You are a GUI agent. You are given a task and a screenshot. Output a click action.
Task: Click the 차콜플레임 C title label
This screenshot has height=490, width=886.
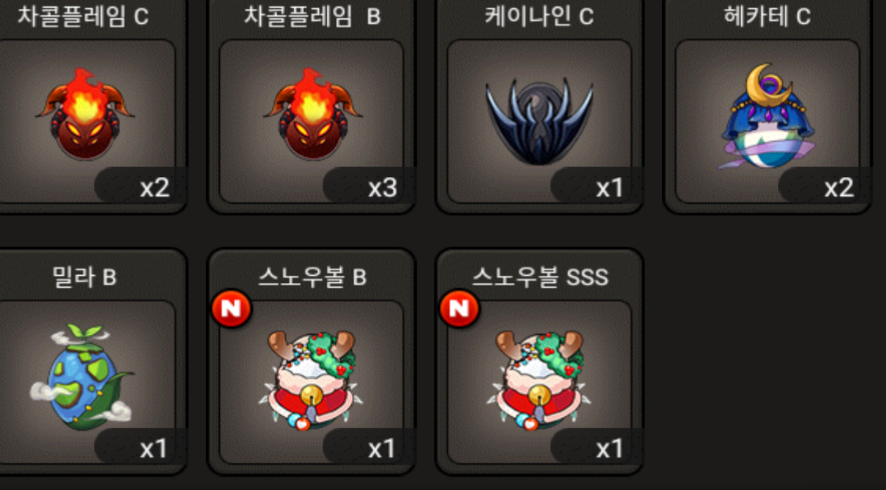point(83,15)
